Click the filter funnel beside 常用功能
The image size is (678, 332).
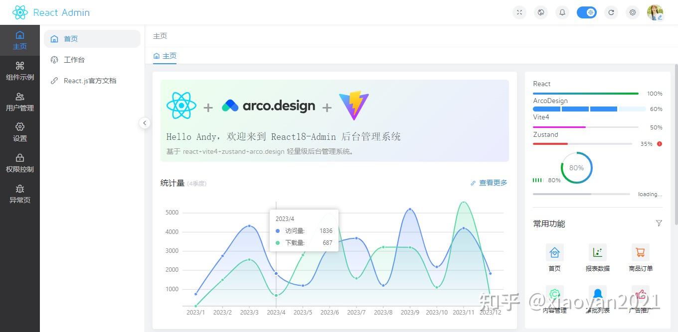tap(659, 223)
